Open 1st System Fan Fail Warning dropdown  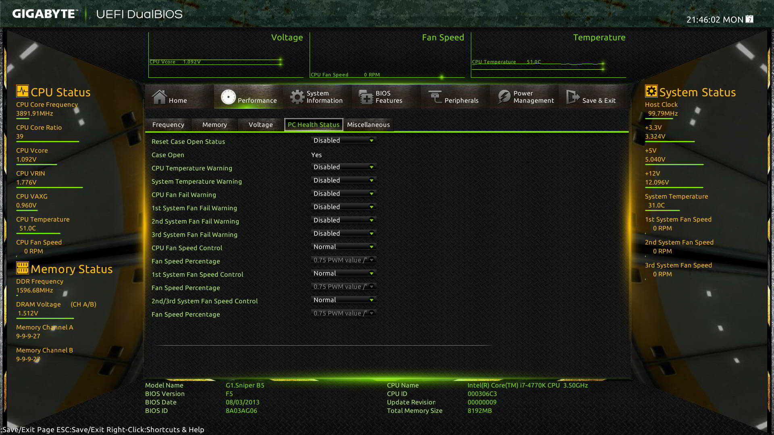click(x=344, y=207)
